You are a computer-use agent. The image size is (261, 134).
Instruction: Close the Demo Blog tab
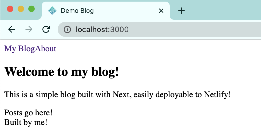point(161,11)
